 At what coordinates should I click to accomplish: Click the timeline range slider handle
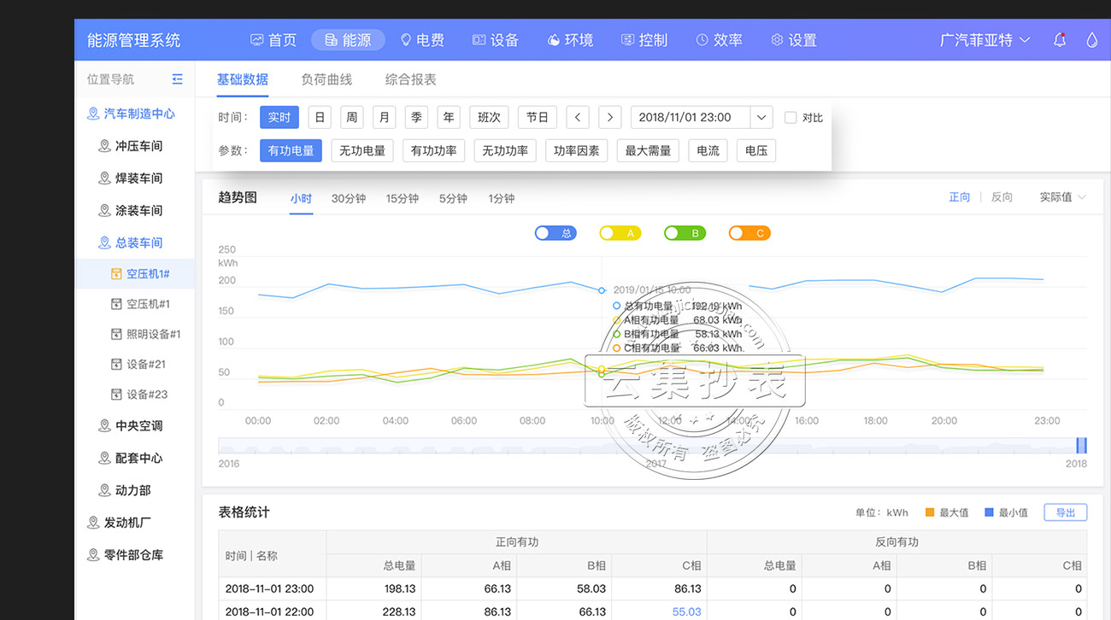pos(1081,445)
